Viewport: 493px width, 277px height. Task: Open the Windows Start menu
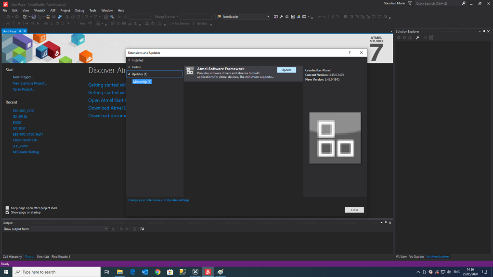point(6,272)
